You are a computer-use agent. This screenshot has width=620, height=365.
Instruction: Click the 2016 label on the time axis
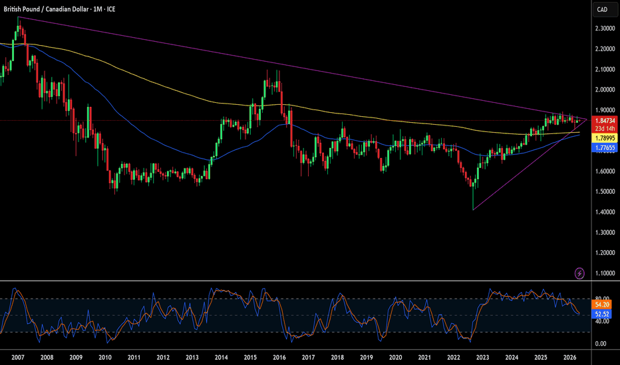[279, 358]
